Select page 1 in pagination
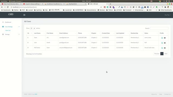This screenshot has height=97, width=173. click(x=162, y=54)
